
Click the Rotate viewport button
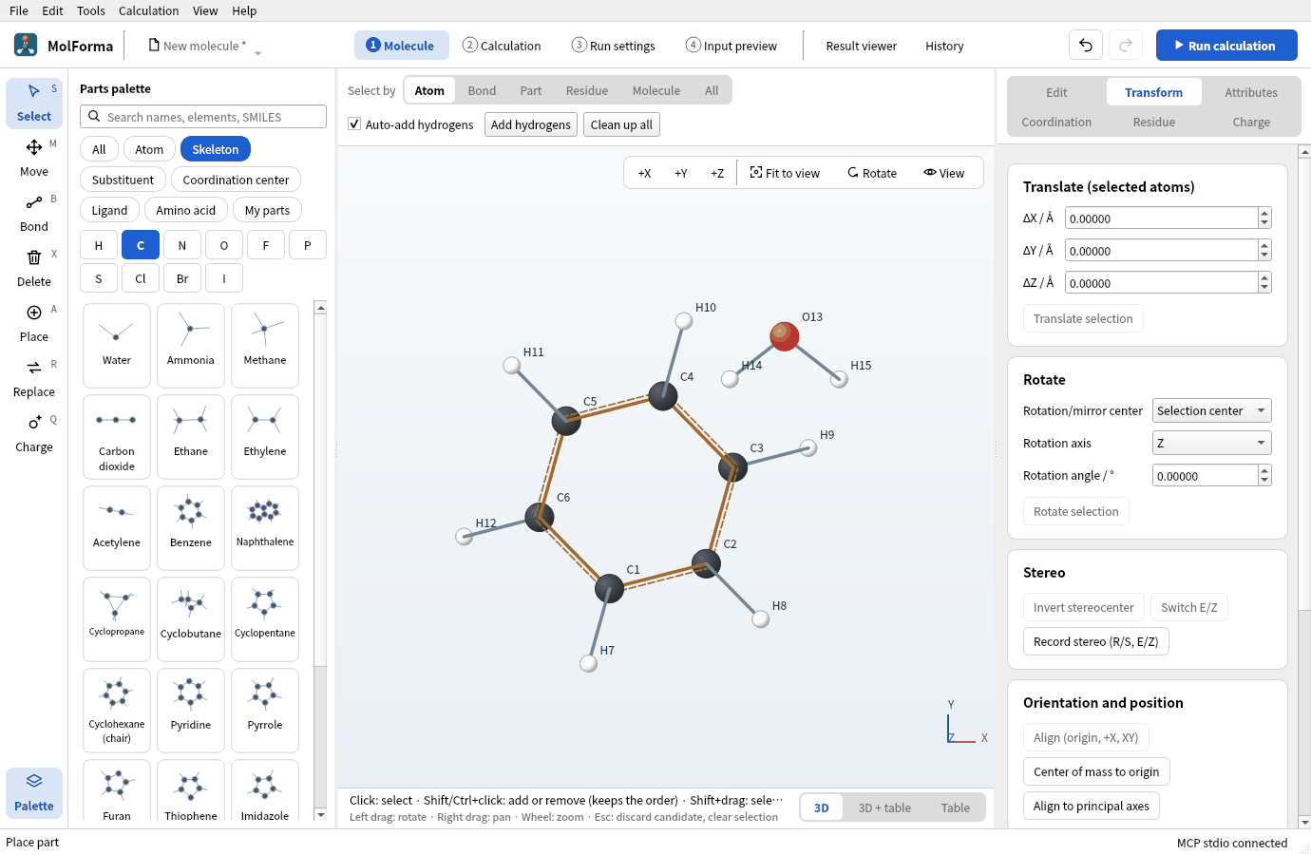[x=872, y=173]
